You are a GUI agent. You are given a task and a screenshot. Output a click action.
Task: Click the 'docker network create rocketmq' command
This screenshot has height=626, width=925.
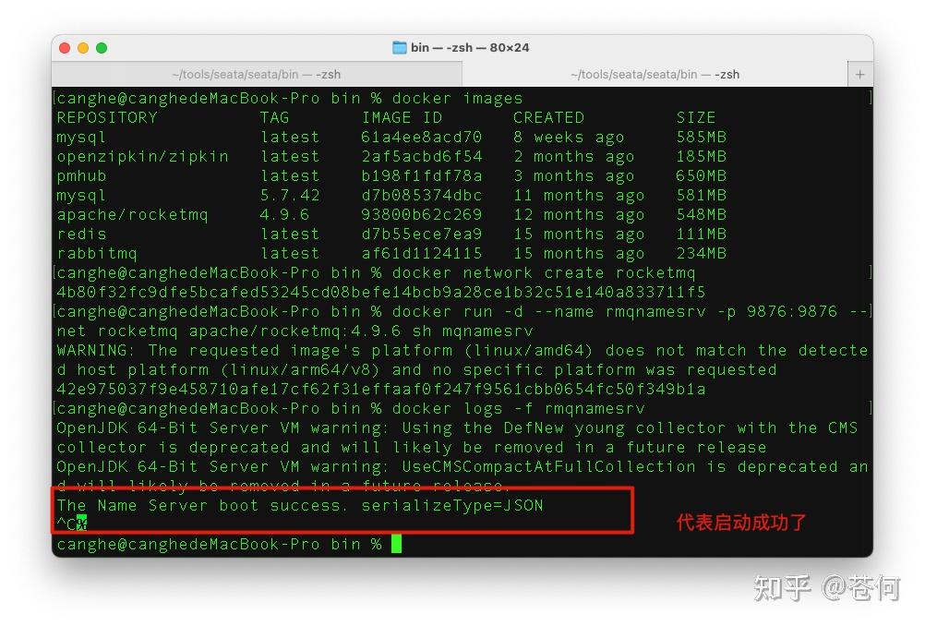544,273
